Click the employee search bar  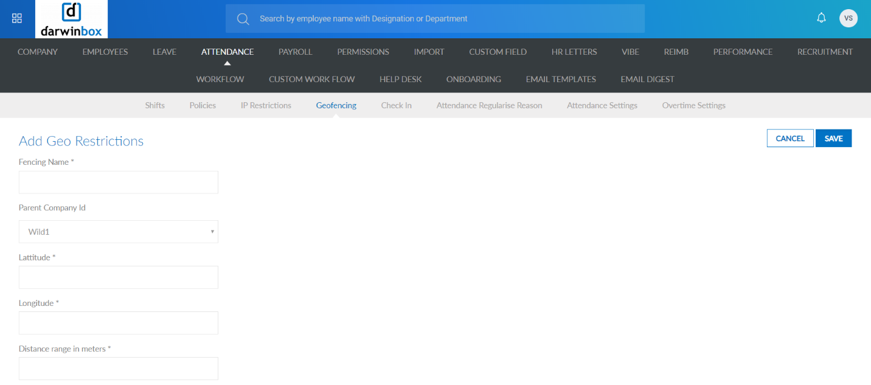[x=434, y=19]
